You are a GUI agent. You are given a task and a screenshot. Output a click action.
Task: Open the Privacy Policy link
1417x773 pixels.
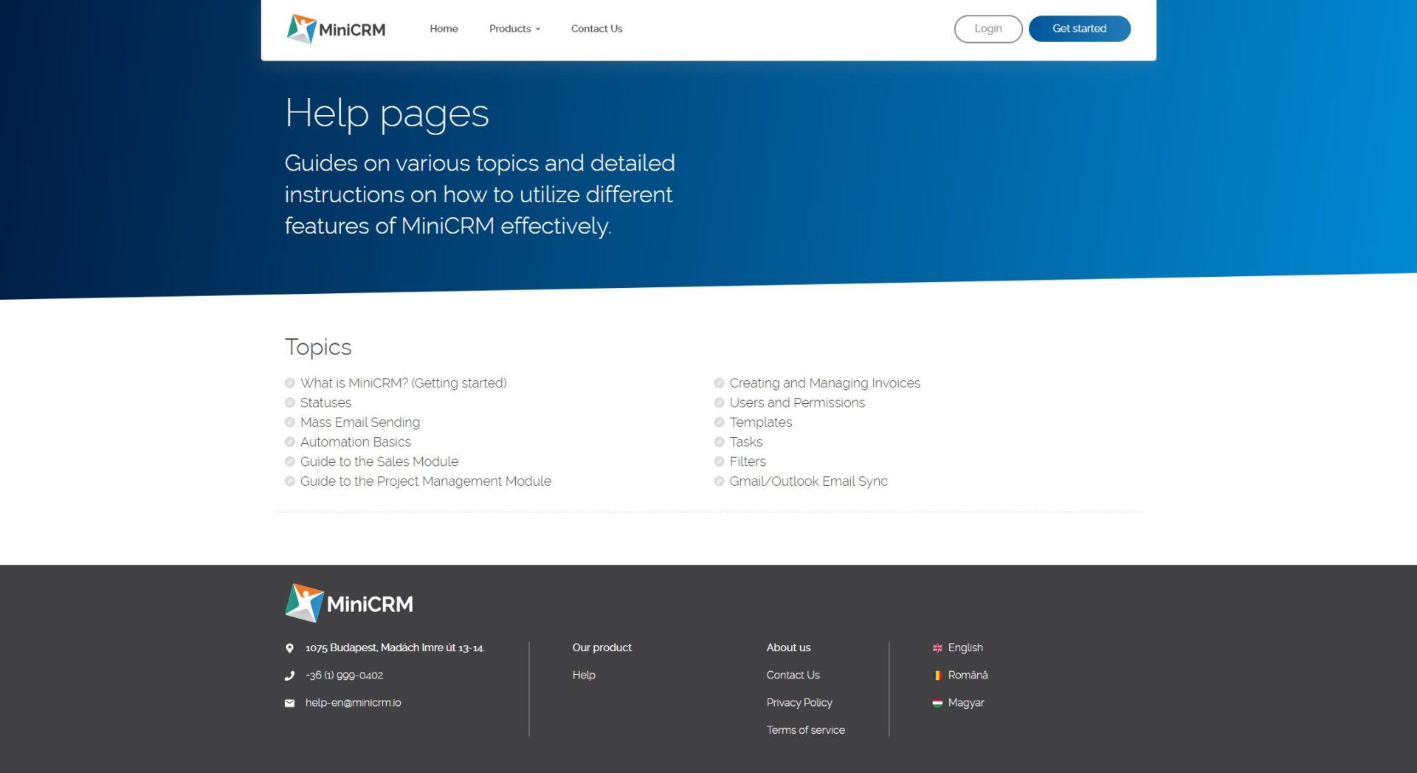[799, 703]
